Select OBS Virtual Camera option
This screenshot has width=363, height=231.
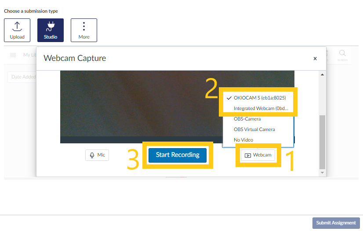point(254,129)
